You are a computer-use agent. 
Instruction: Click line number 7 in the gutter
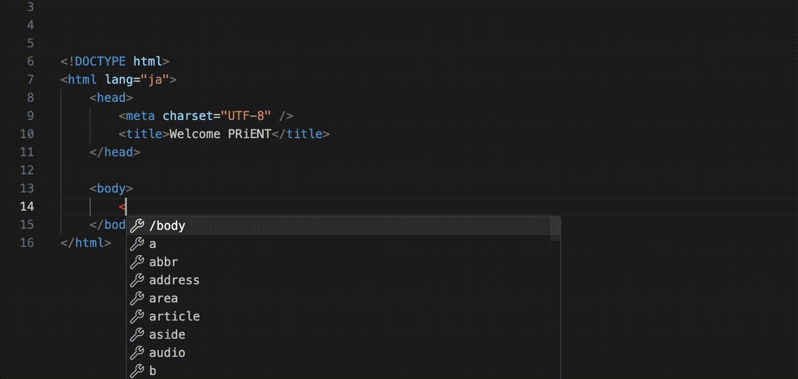[x=30, y=80]
